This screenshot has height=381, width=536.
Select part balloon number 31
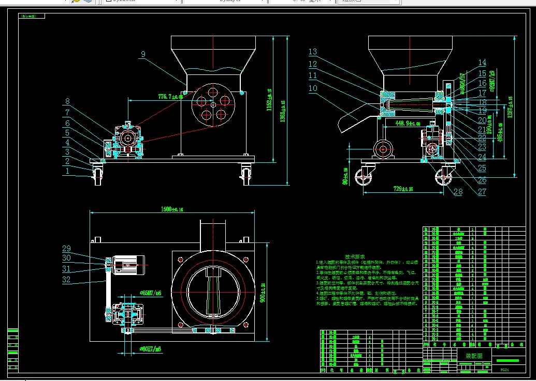66,269
